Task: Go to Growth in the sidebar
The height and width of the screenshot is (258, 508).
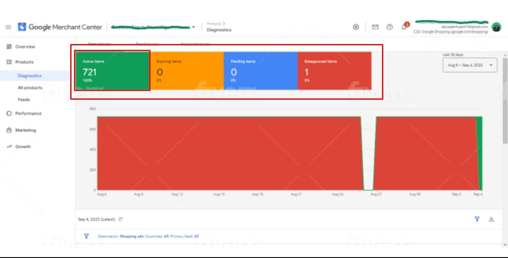Action: click(23, 147)
